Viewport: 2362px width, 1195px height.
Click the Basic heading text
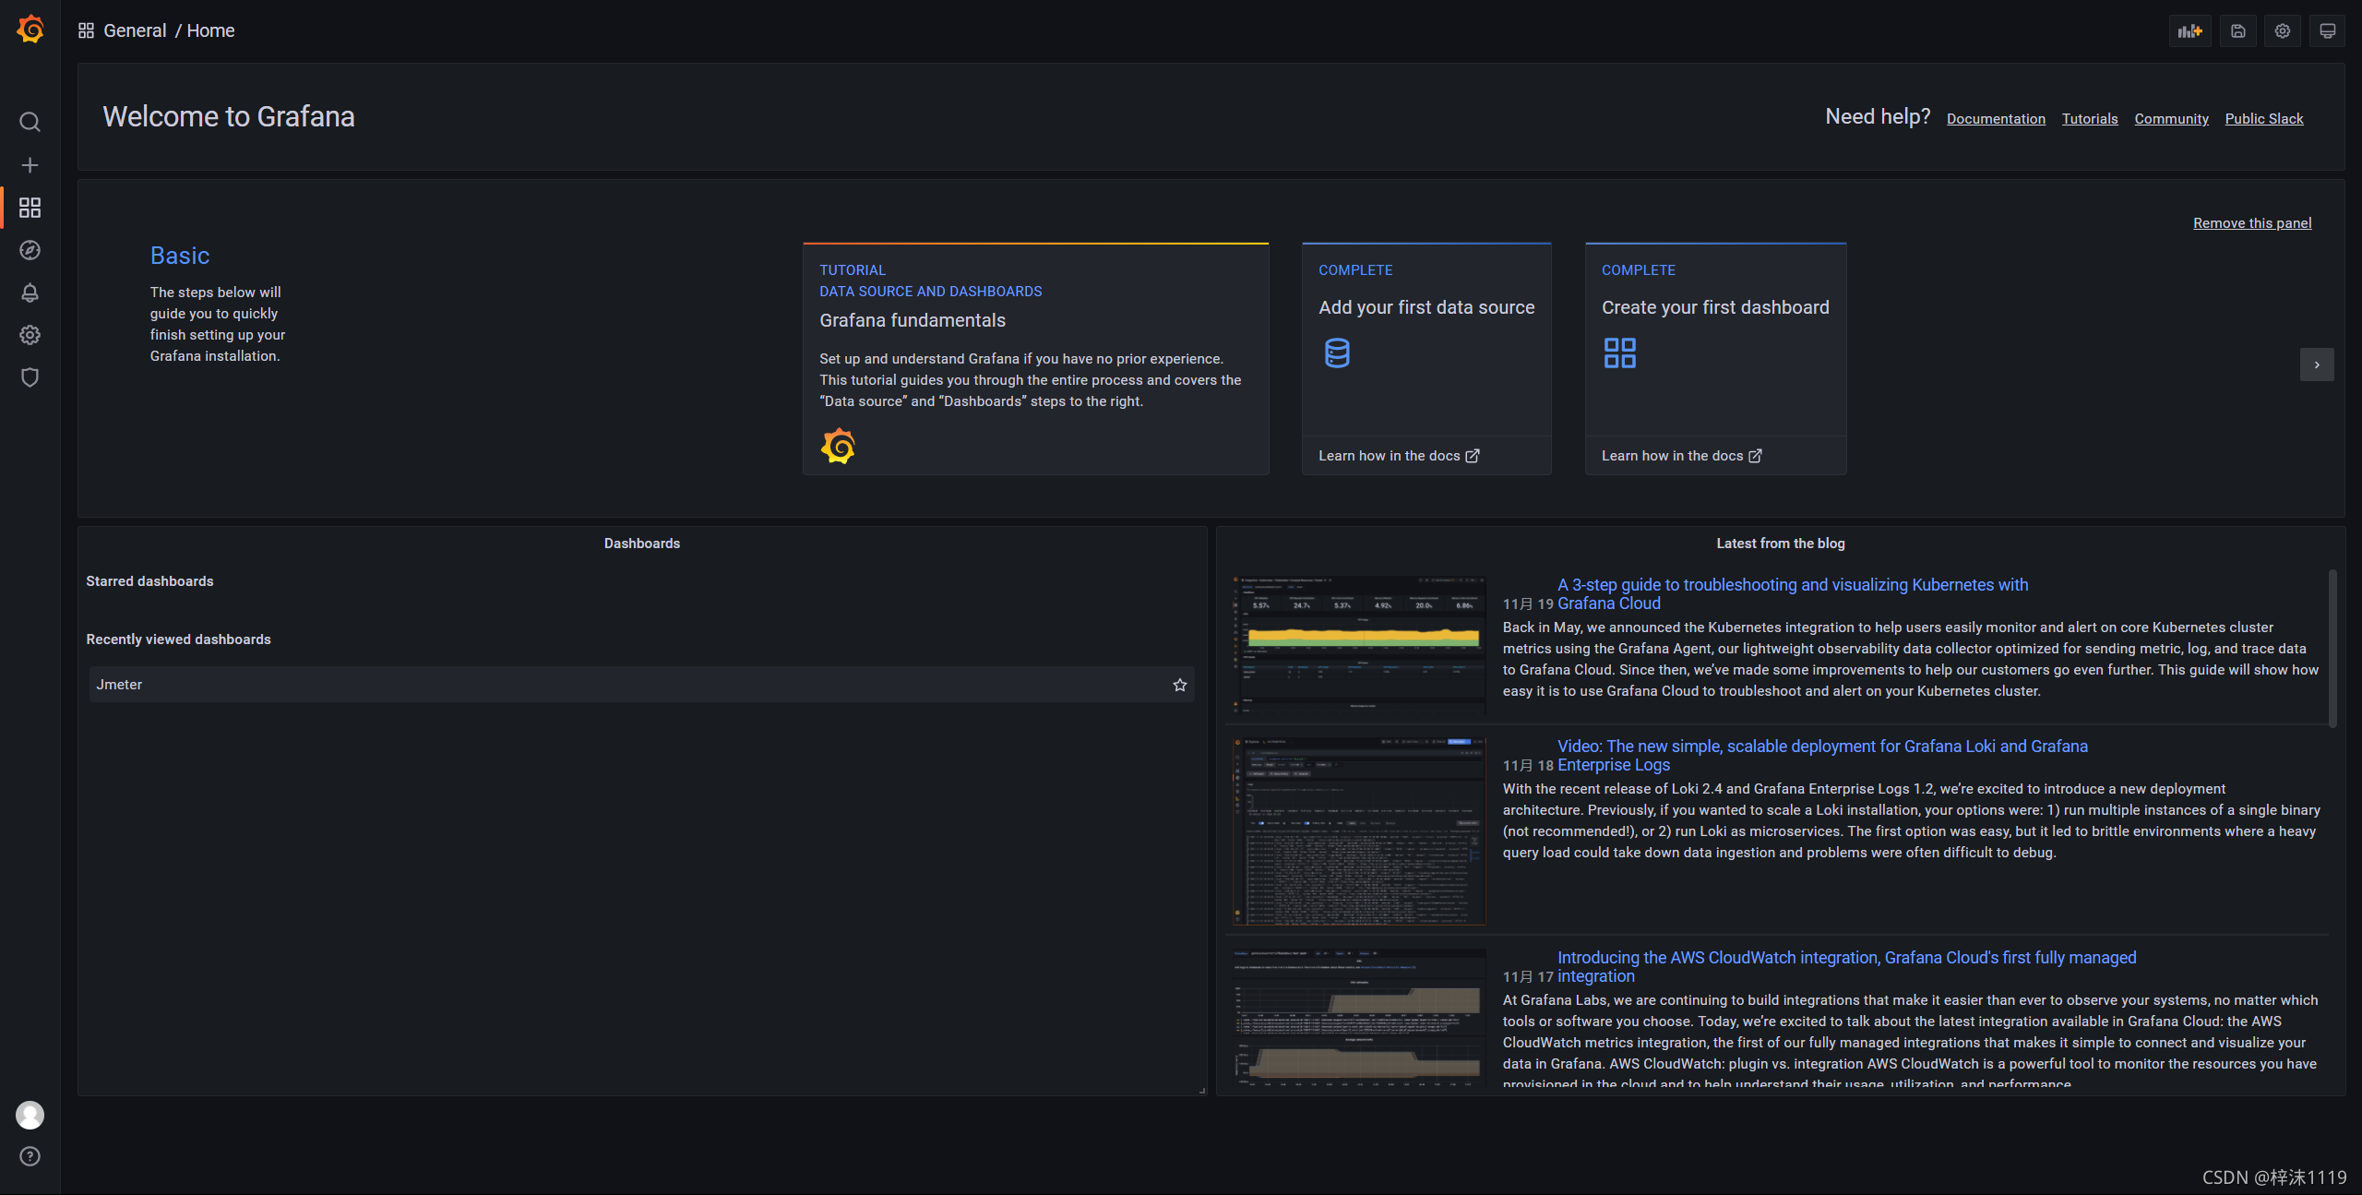180,256
